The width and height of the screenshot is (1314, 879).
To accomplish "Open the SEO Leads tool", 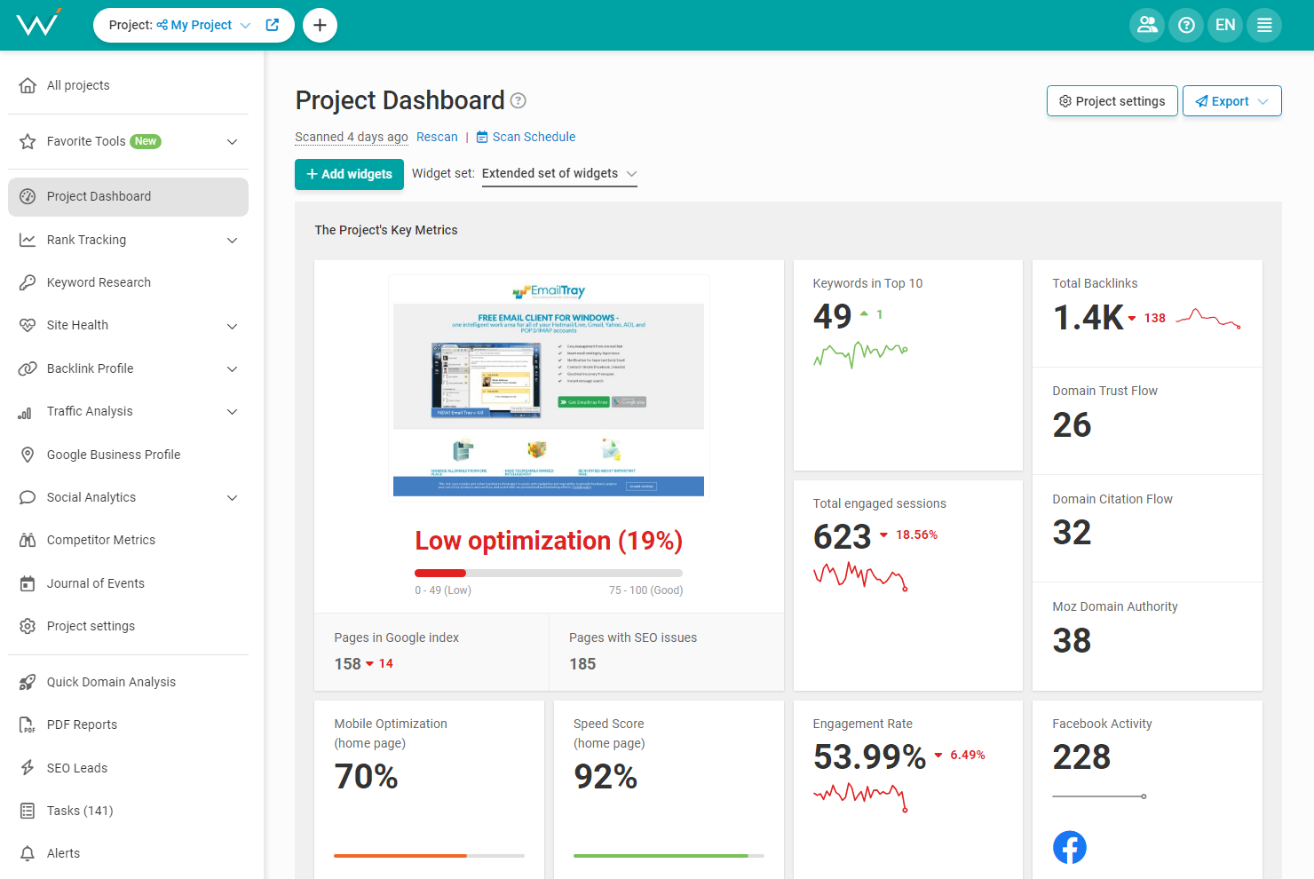I will [x=76, y=767].
